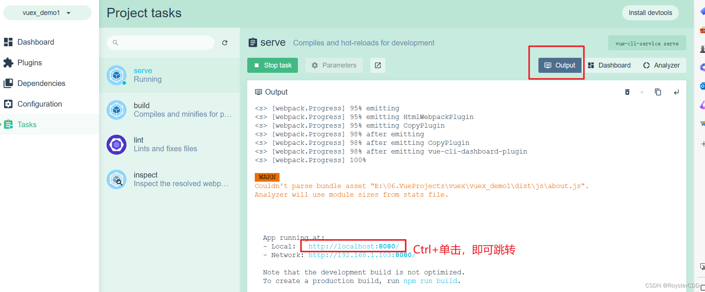Select the inspect task

coord(170,179)
